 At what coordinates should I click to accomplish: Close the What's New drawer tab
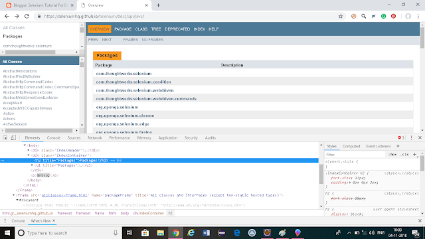click(x=54, y=220)
